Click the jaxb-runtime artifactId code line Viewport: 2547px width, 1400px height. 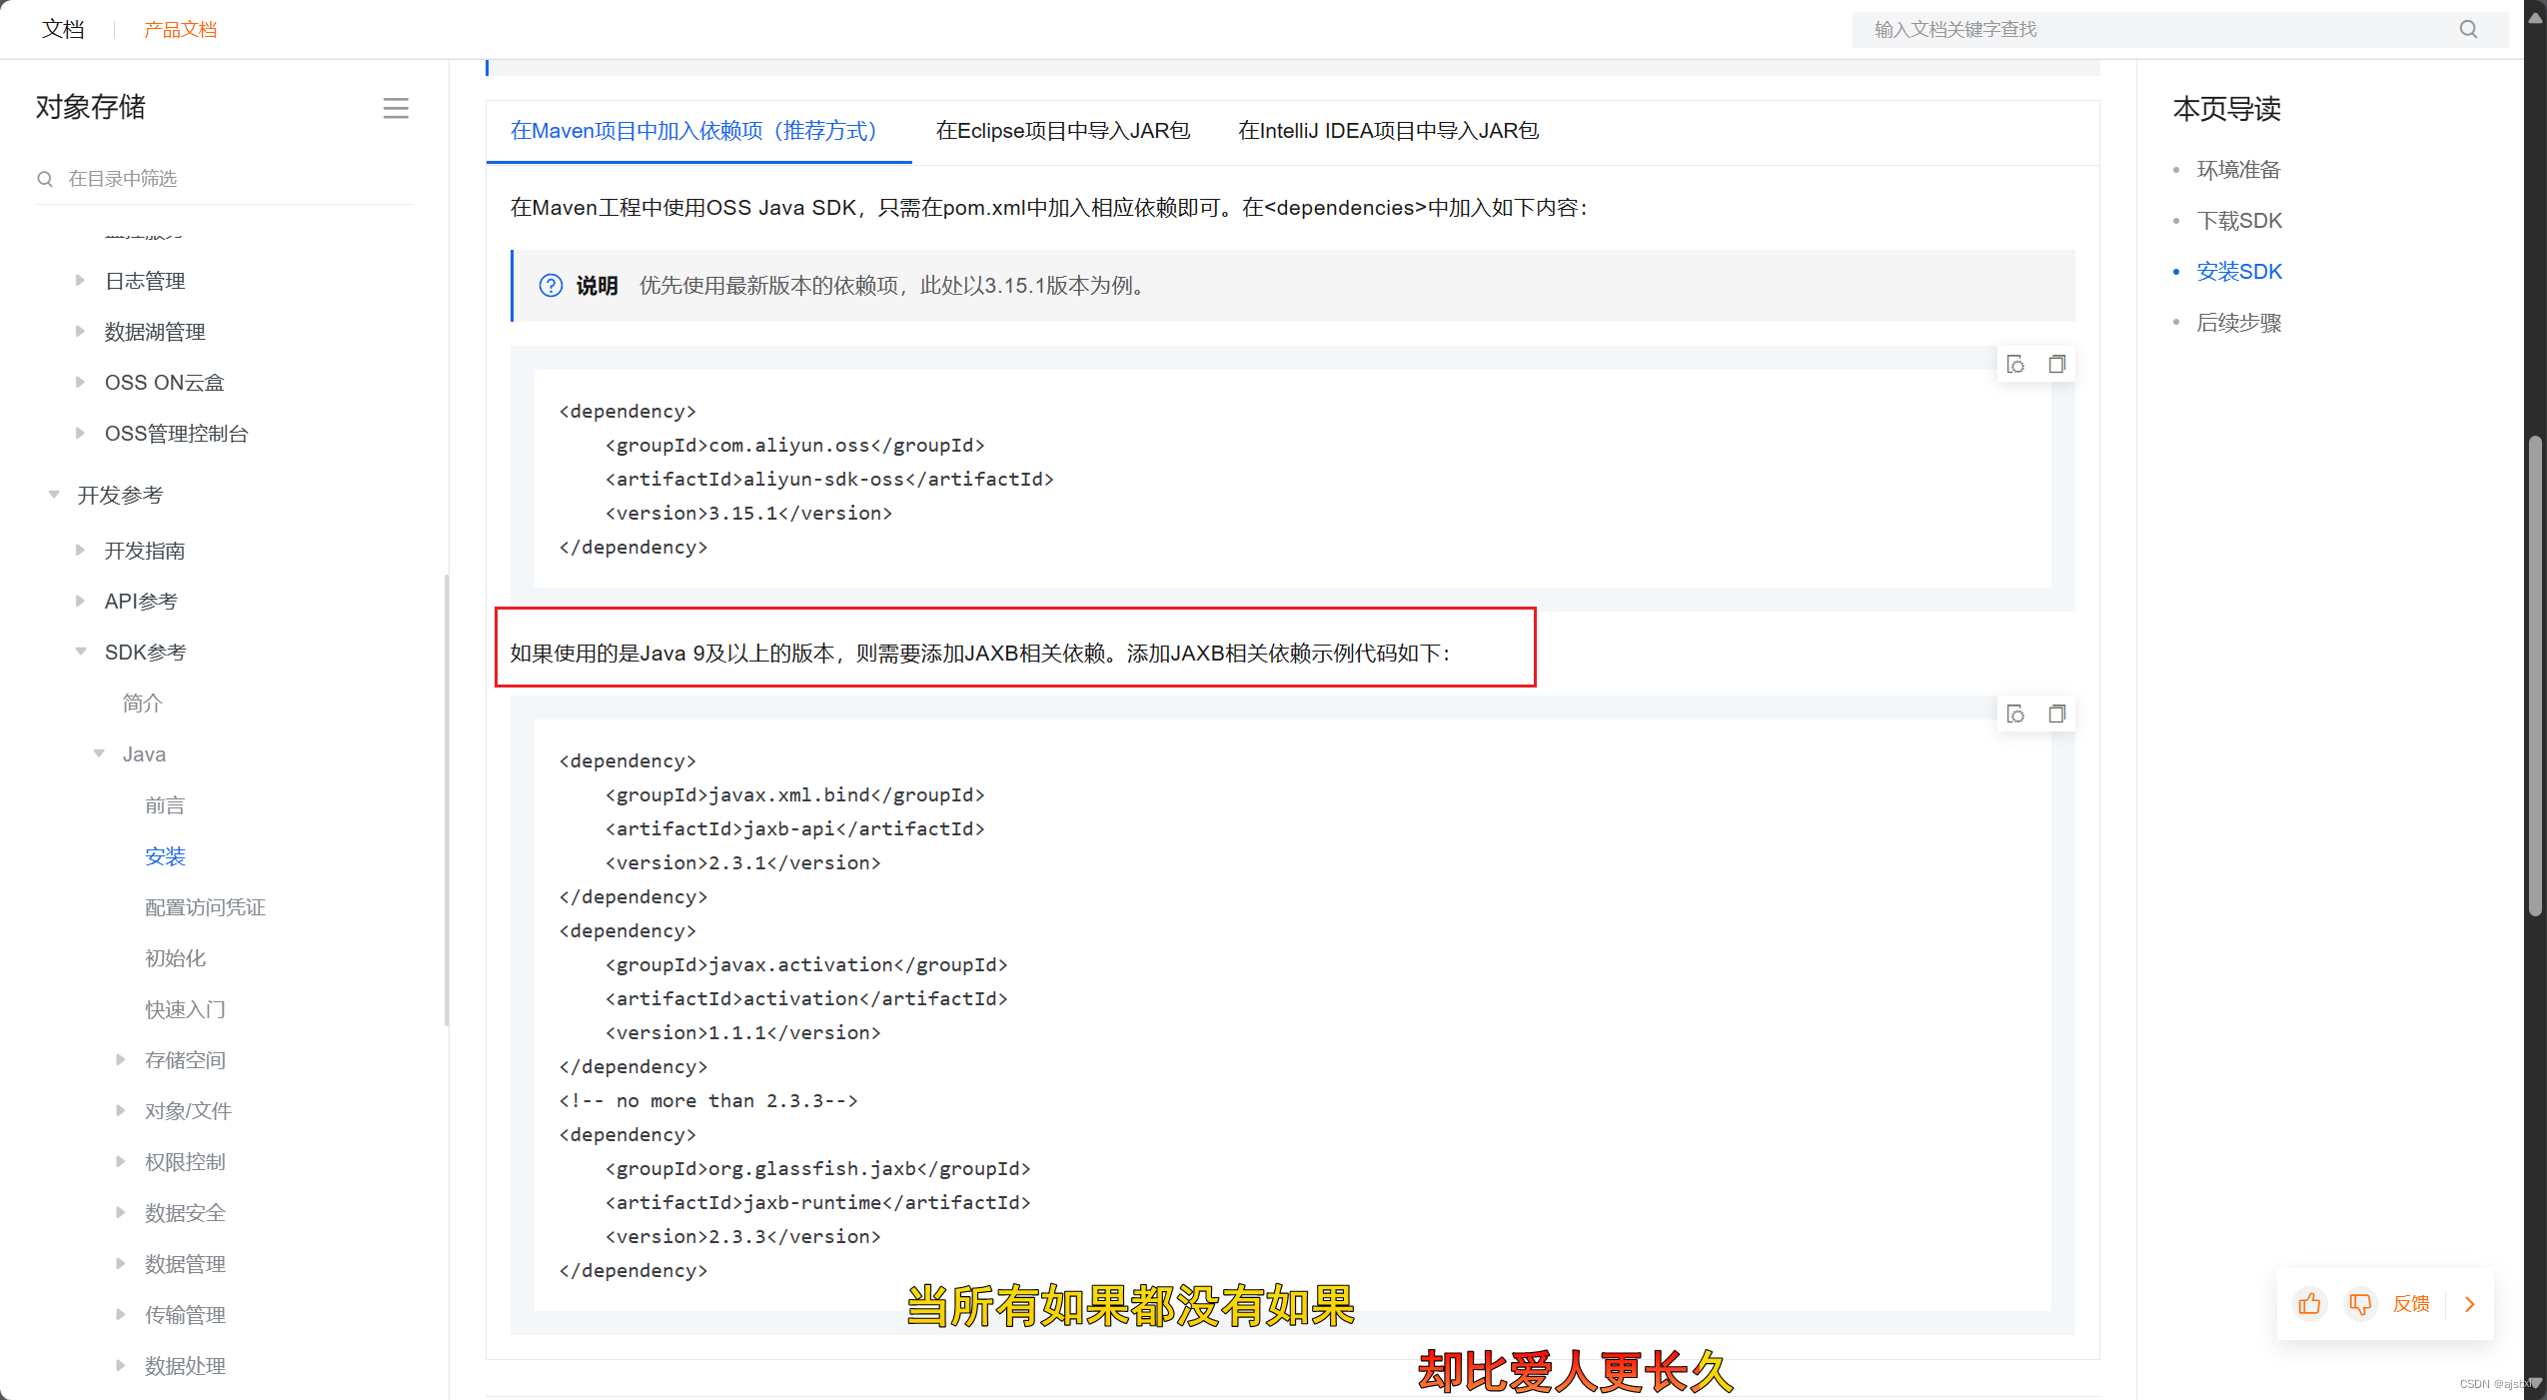817,1202
